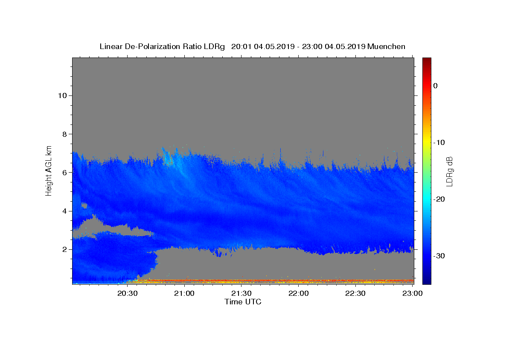This screenshot has width=512, height=341.
Task: Click the height tick label 4
Action: tap(64, 211)
